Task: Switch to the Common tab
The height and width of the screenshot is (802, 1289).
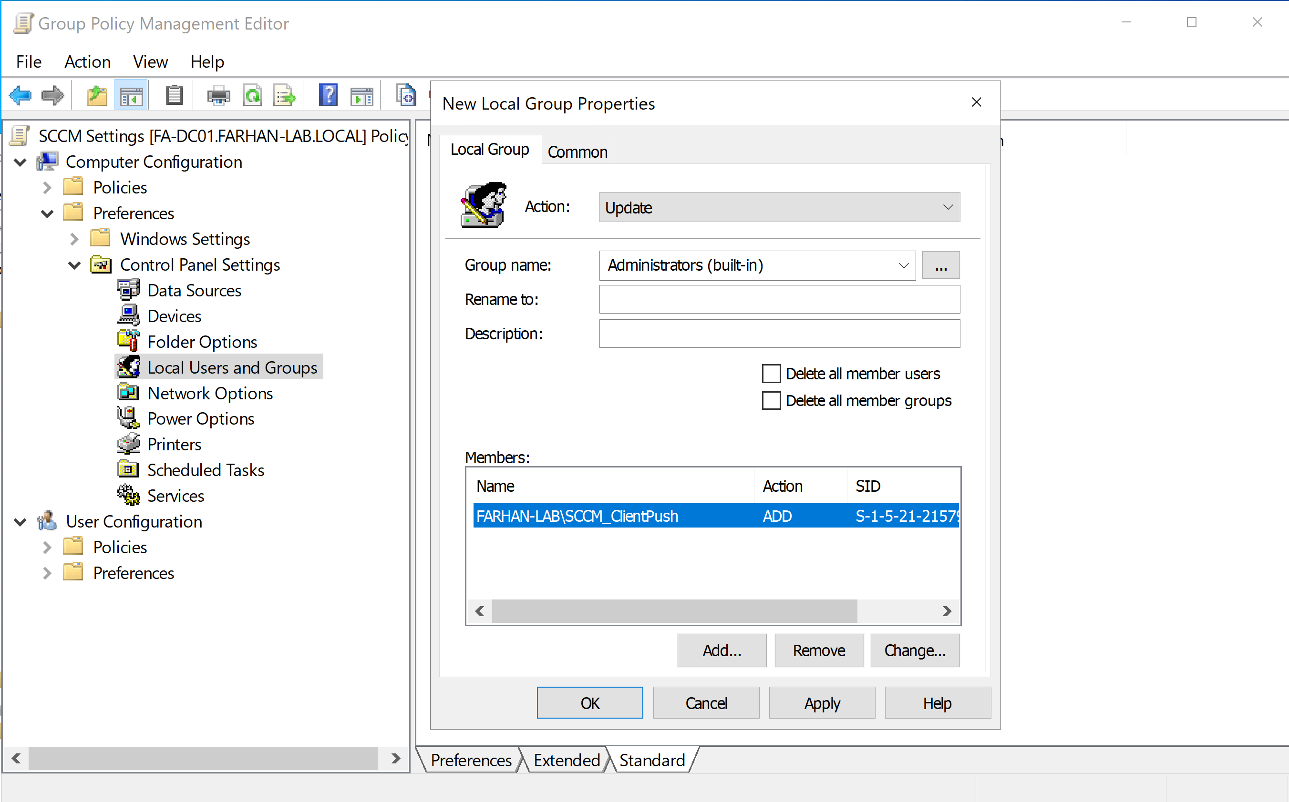Action: coord(577,152)
